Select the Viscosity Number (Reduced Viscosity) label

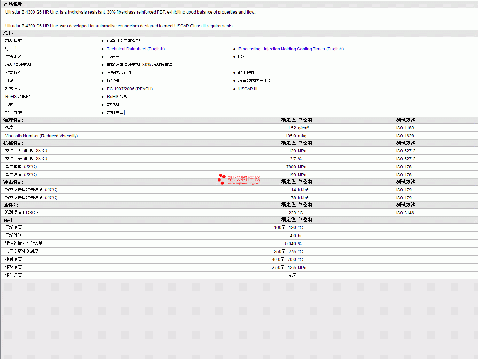(x=41, y=136)
